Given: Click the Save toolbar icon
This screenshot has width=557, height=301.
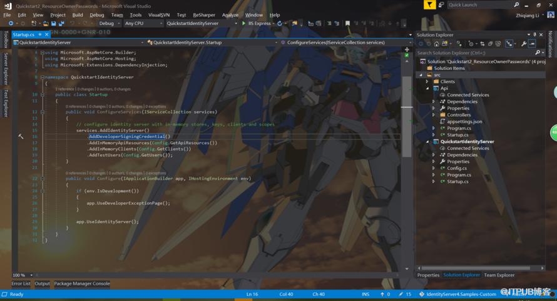Looking at the screenshot, I should click(54, 23).
